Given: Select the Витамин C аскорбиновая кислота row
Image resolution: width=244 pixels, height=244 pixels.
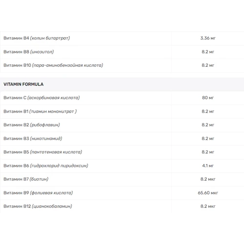Looking at the screenshot, I should point(122,98).
